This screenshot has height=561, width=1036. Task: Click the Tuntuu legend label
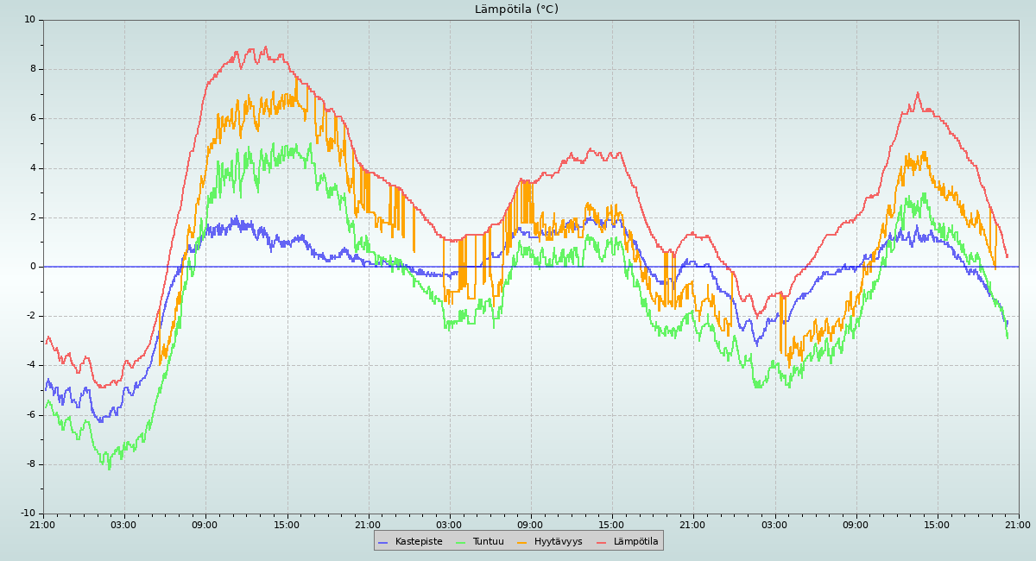488,542
